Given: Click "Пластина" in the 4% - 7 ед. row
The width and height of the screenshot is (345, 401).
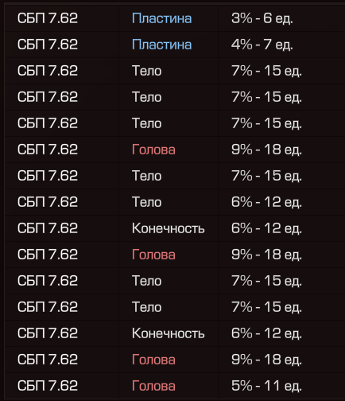Looking at the screenshot, I should coord(161,45).
